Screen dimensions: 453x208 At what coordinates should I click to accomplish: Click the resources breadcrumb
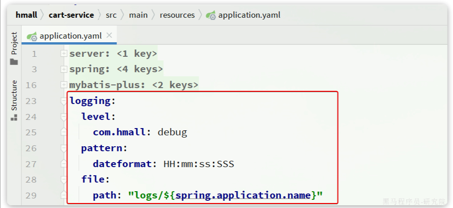click(x=177, y=15)
